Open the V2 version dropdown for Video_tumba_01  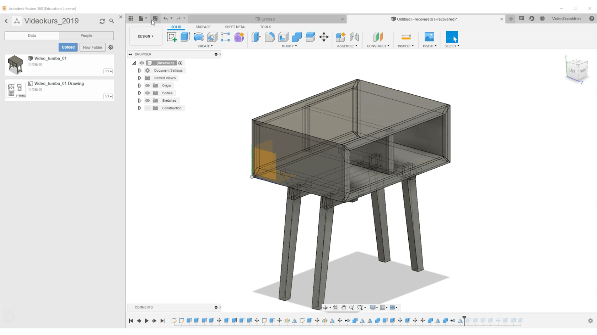[108, 71]
